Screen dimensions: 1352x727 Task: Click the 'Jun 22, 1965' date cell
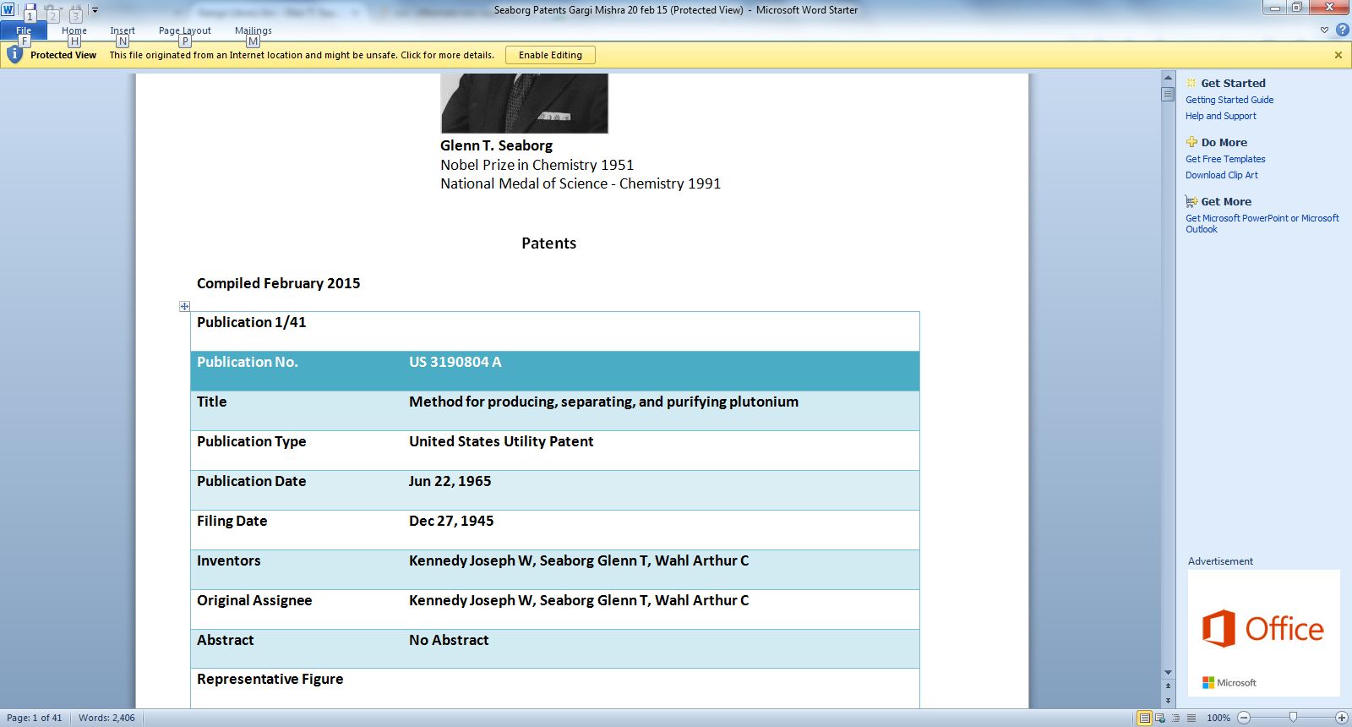click(661, 490)
